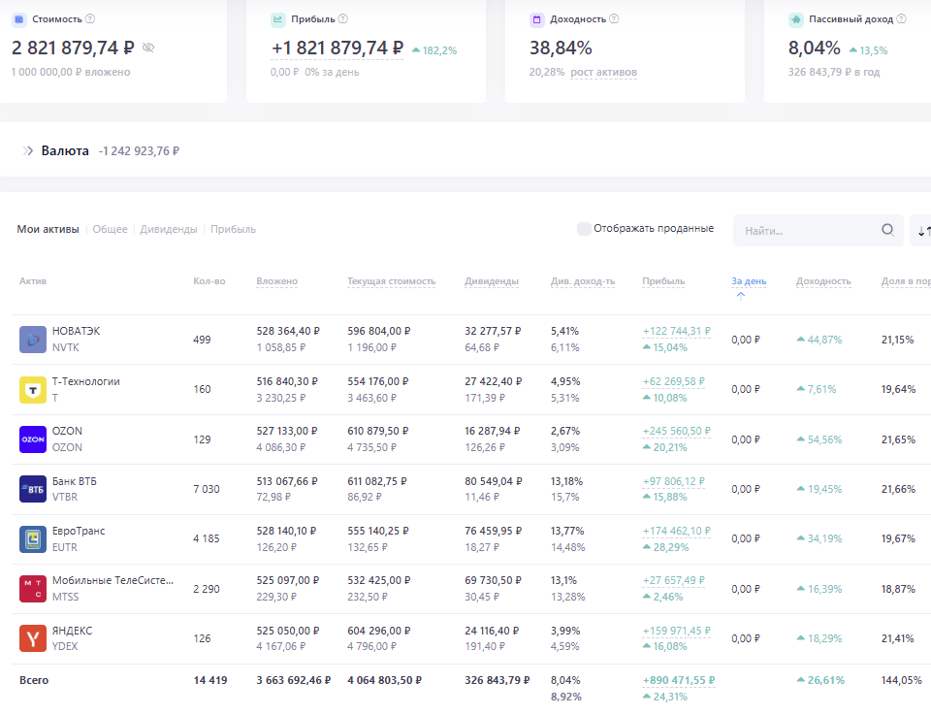Sort by the Текущая стоимость column header
931x715 pixels.
click(x=391, y=281)
